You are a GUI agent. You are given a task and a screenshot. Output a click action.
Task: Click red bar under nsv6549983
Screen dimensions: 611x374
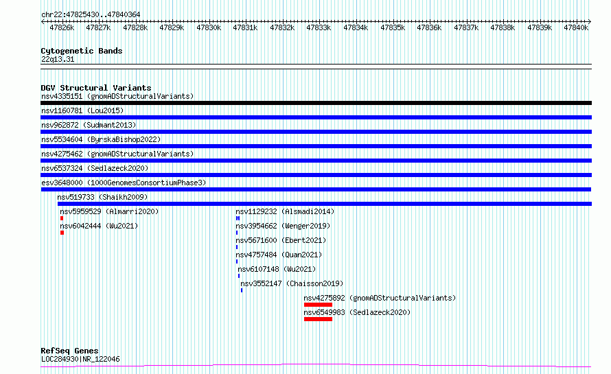318,319
